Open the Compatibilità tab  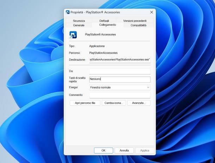pos(139,25)
